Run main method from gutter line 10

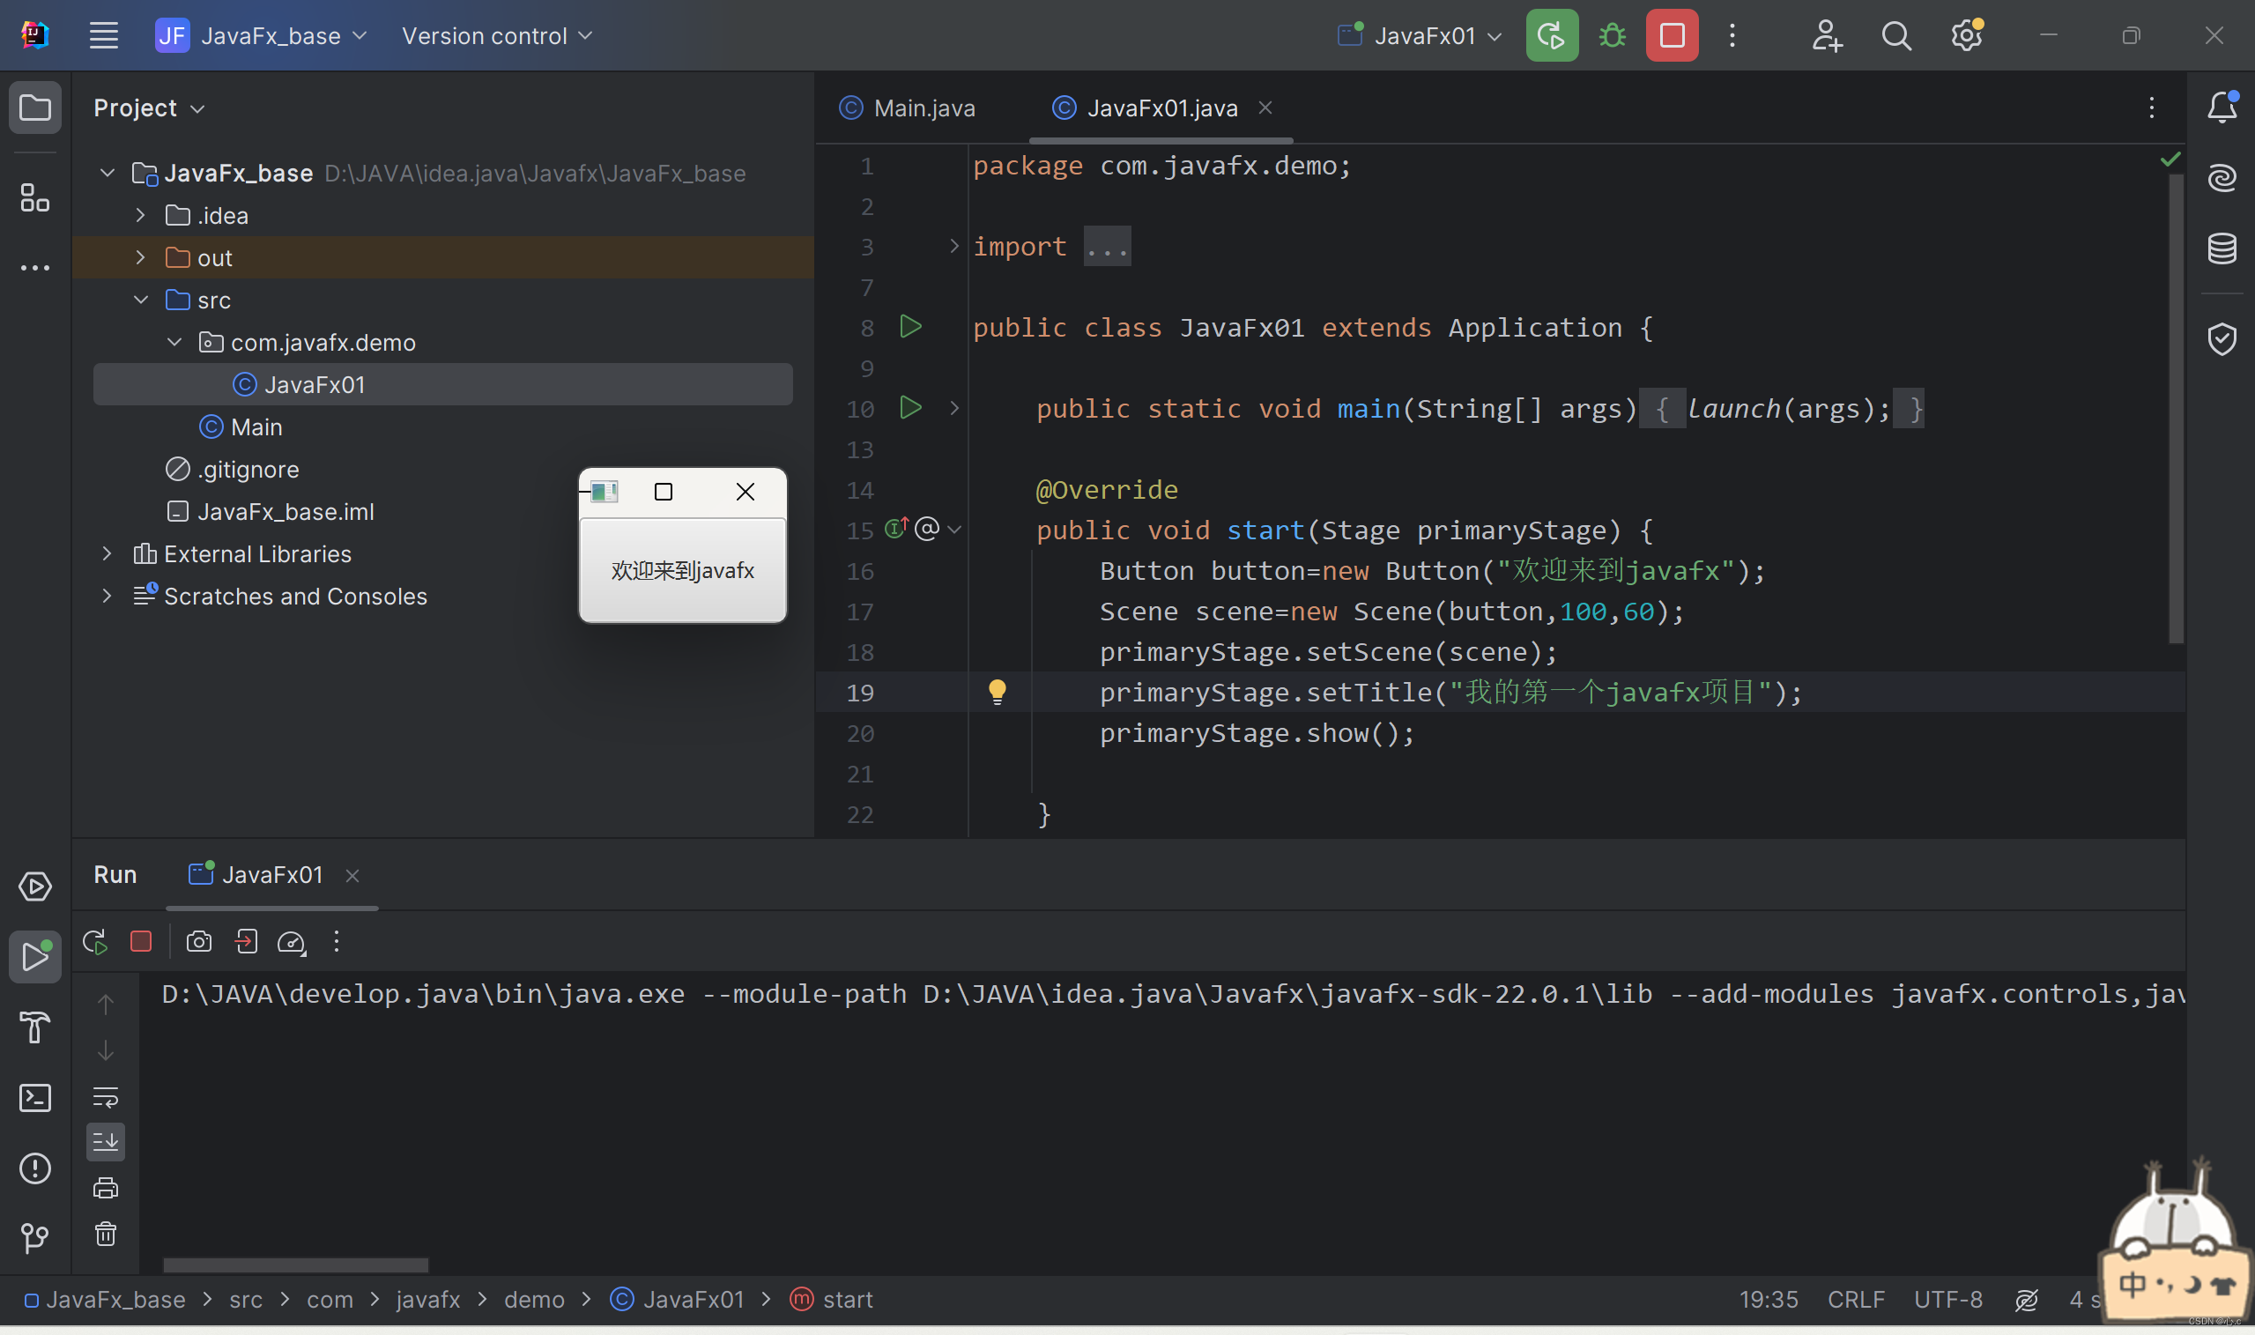click(x=910, y=407)
